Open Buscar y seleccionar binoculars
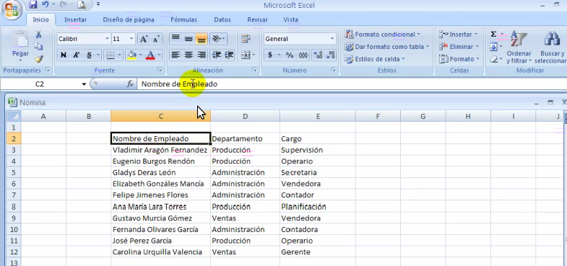The height and width of the screenshot is (266, 567). click(552, 48)
